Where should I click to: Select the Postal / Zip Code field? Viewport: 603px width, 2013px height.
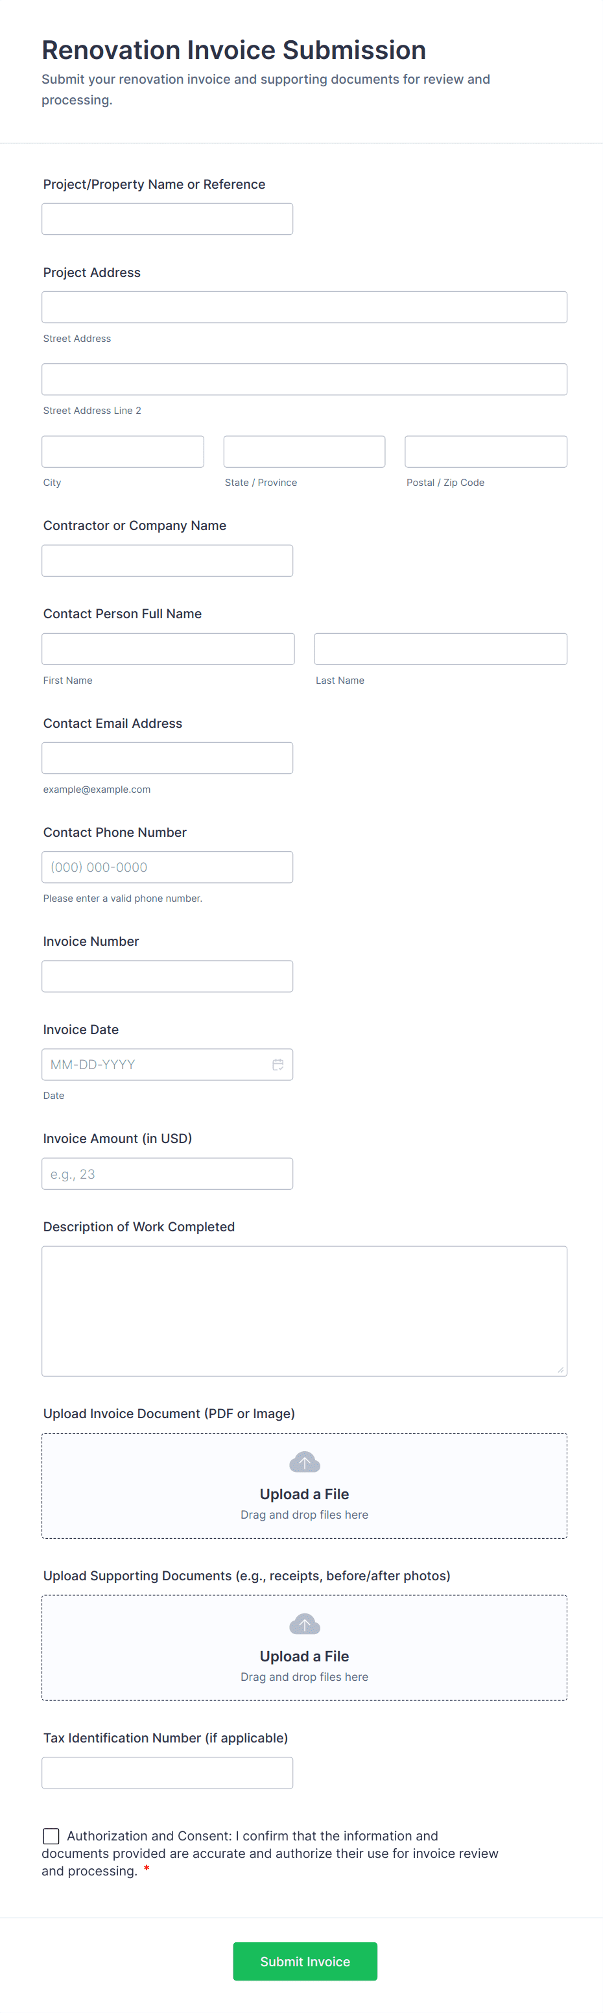click(x=485, y=451)
